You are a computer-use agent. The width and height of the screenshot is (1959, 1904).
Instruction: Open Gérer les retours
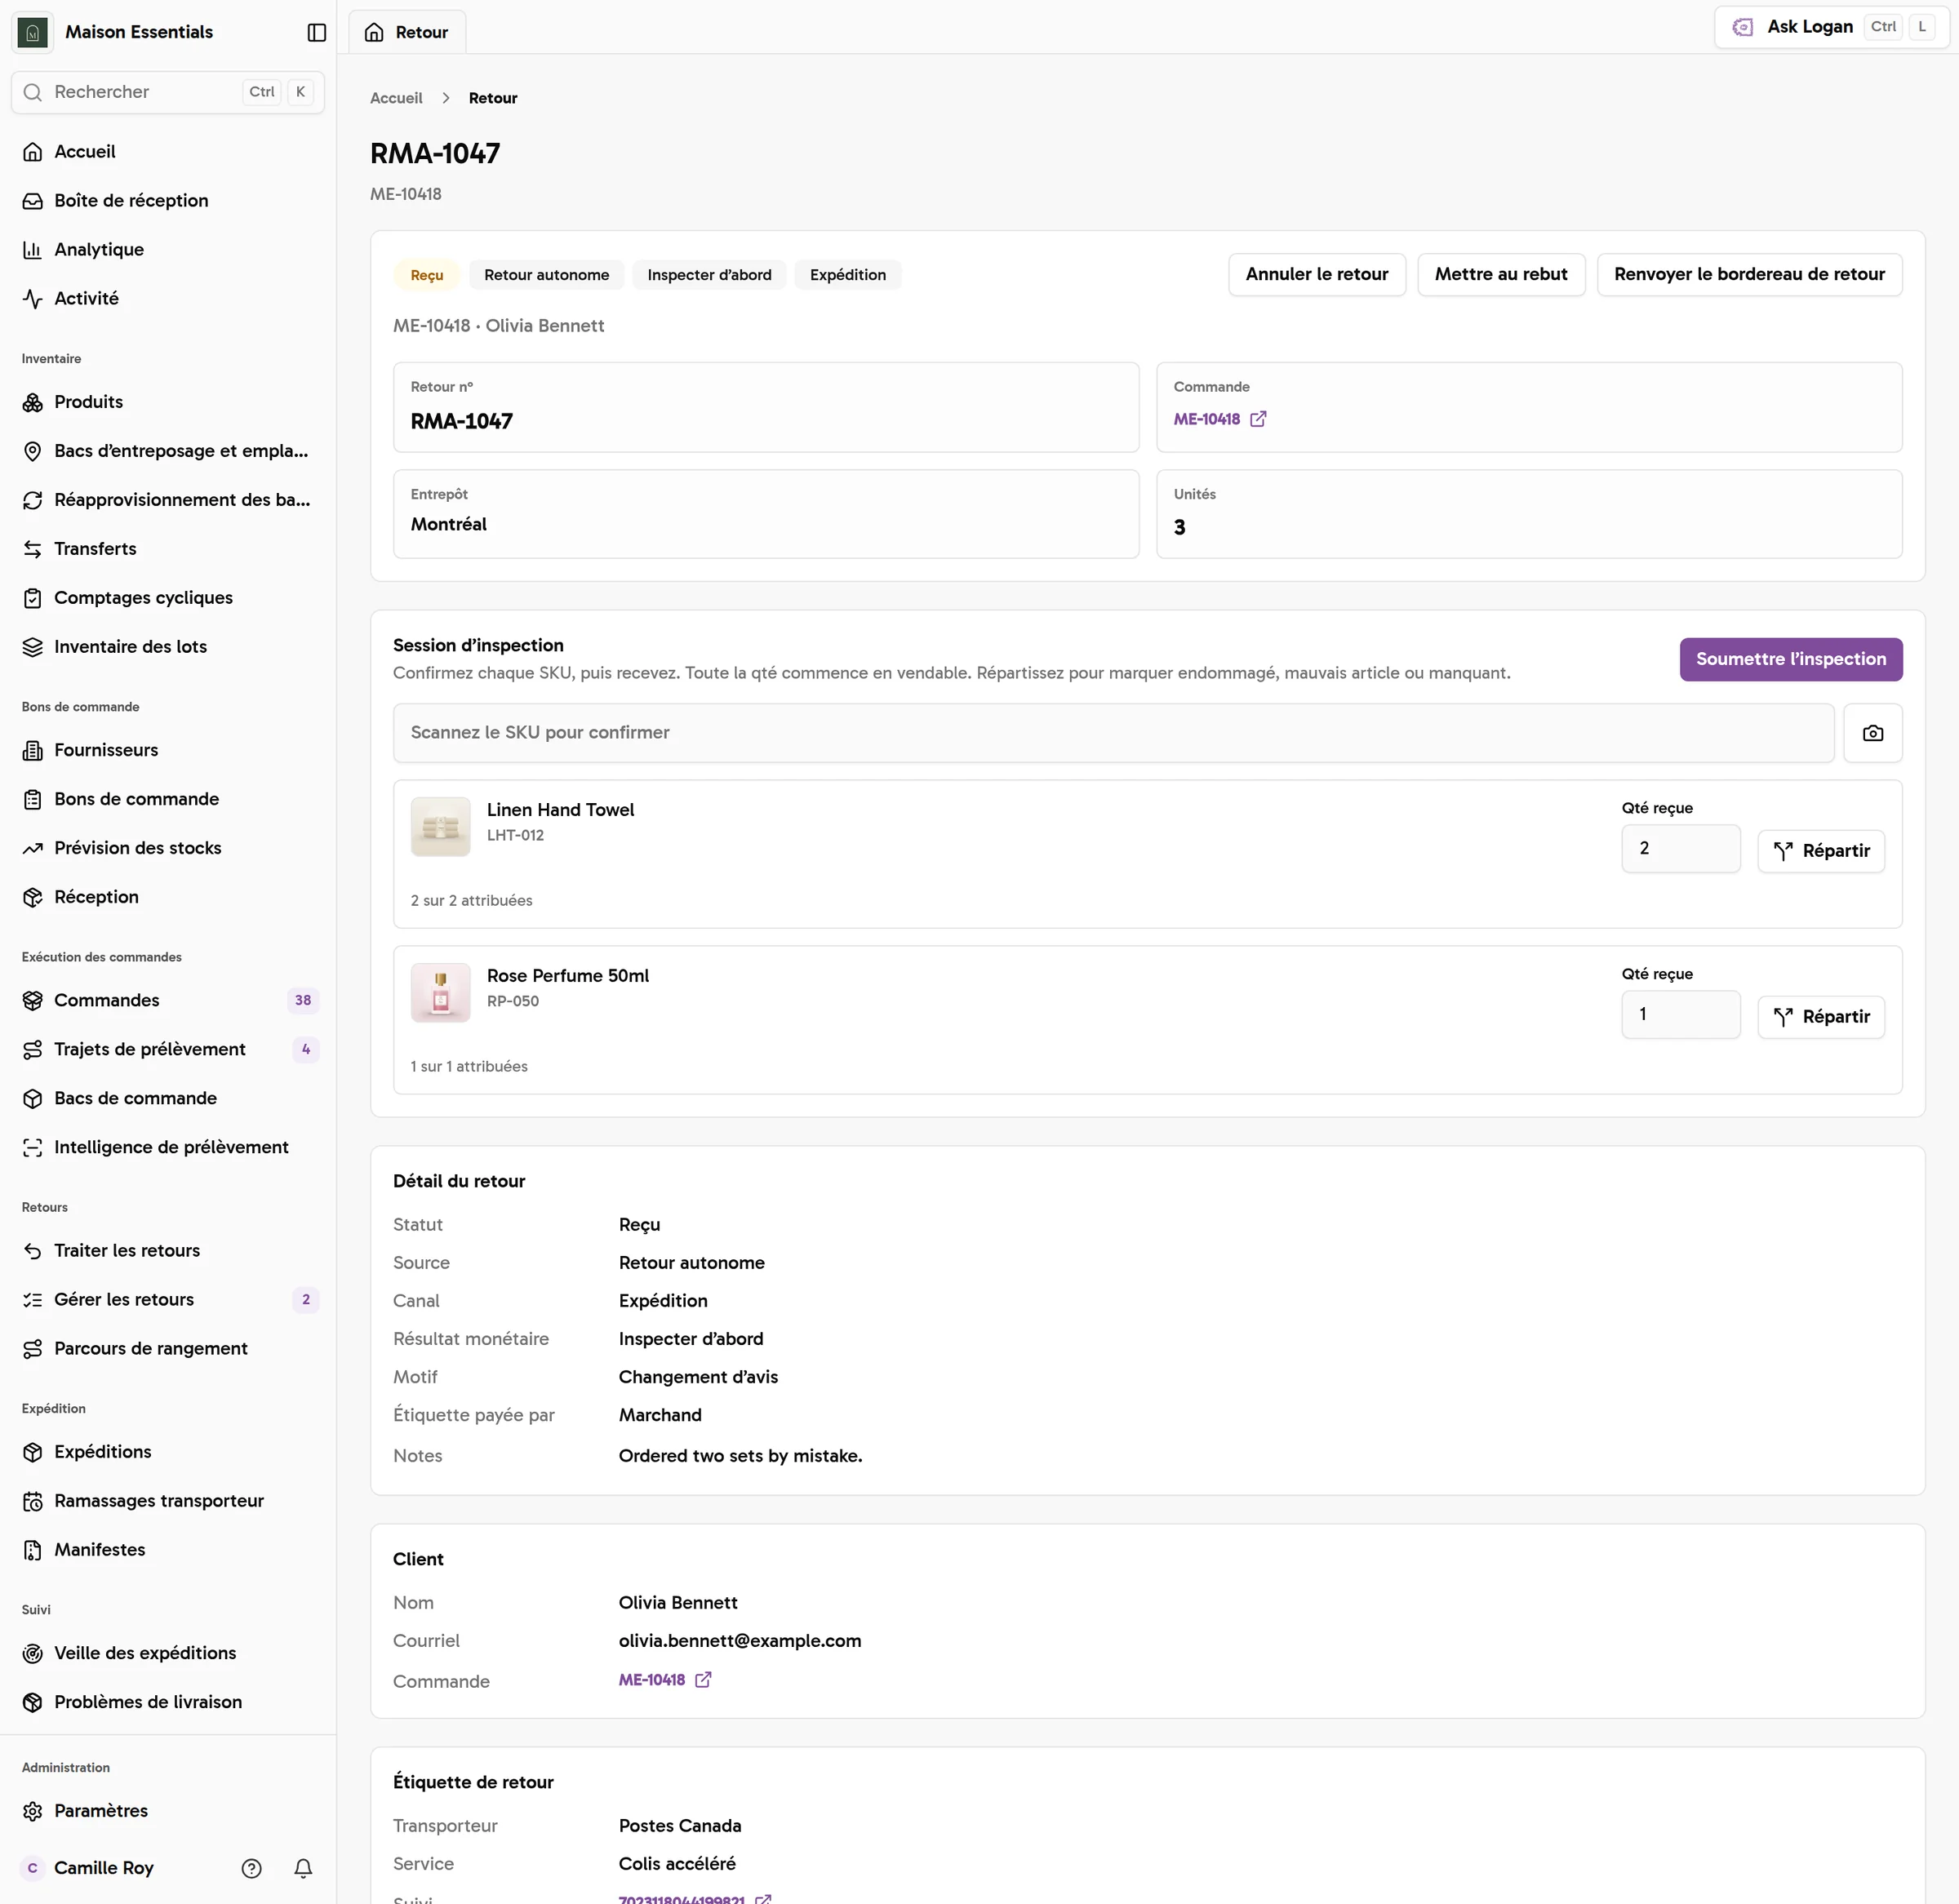tap(168, 1299)
